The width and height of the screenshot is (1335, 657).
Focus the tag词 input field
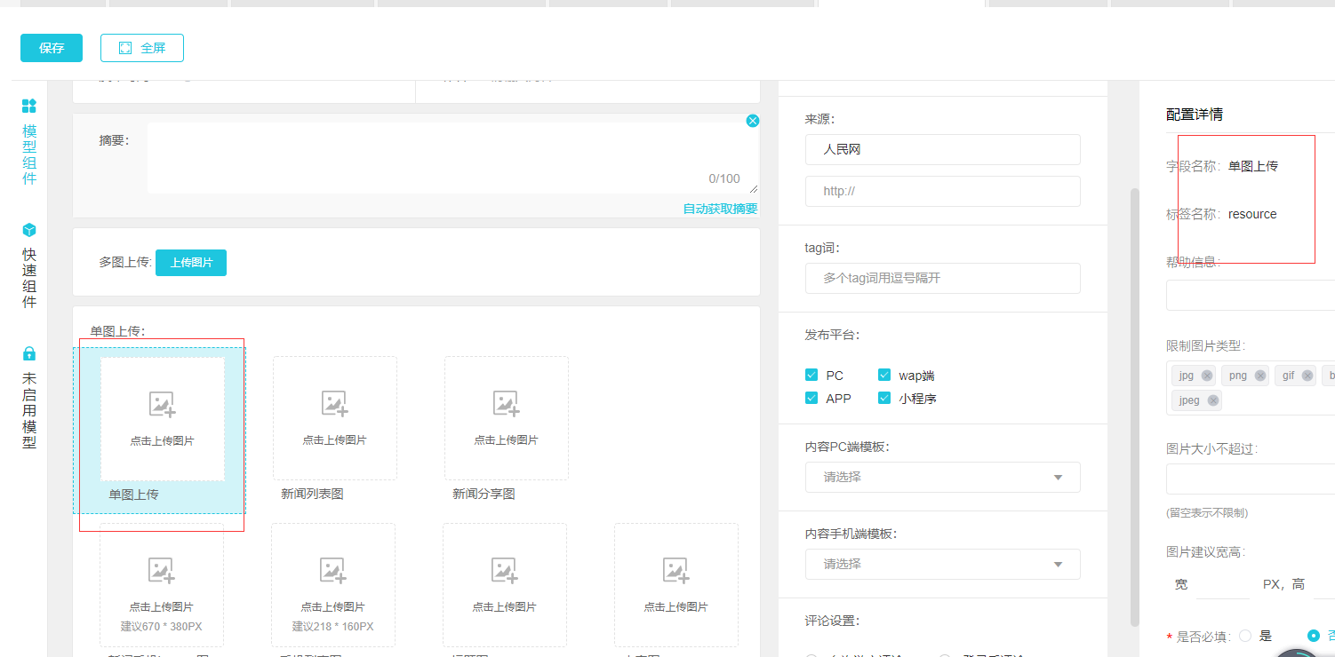point(942,278)
